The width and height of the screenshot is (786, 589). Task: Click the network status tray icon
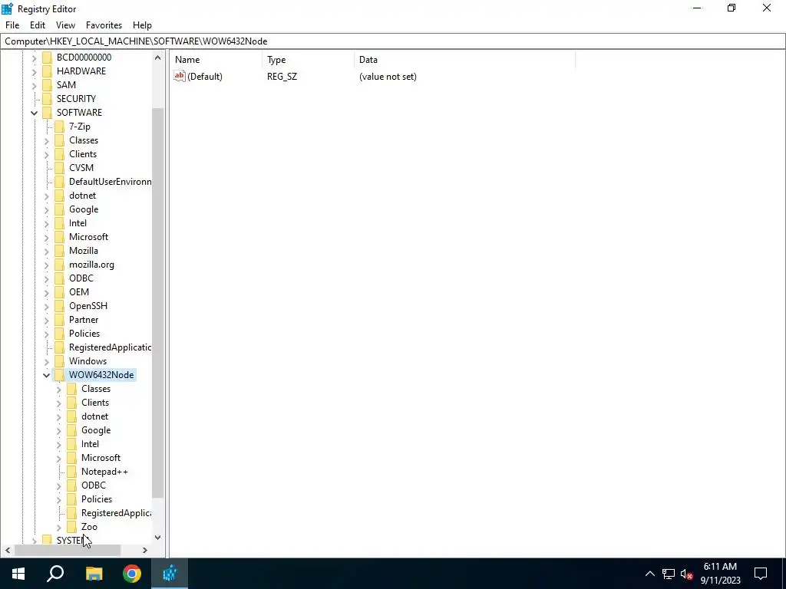669,574
